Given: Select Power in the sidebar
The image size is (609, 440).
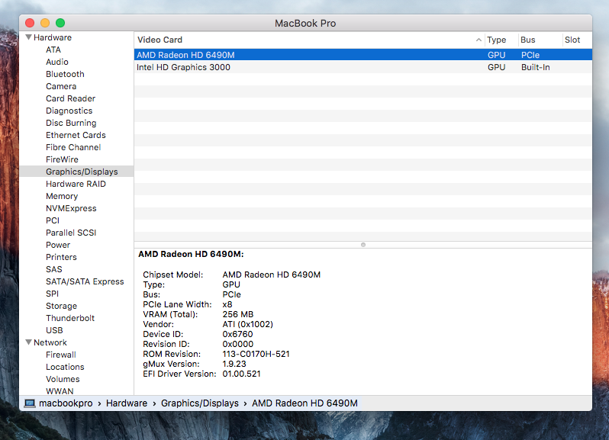Looking at the screenshot, I should tap(58, 245).
